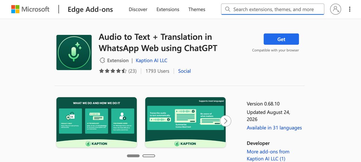Click the Extension puzzle badge icon

(x=102, y=60)
